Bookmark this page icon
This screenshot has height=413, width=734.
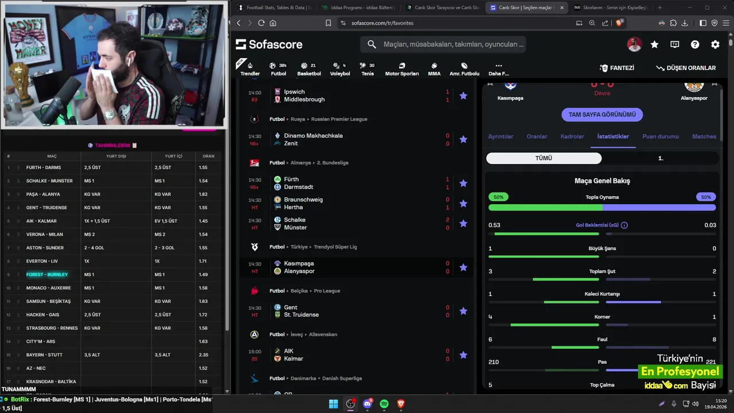(x=328, y=23)
